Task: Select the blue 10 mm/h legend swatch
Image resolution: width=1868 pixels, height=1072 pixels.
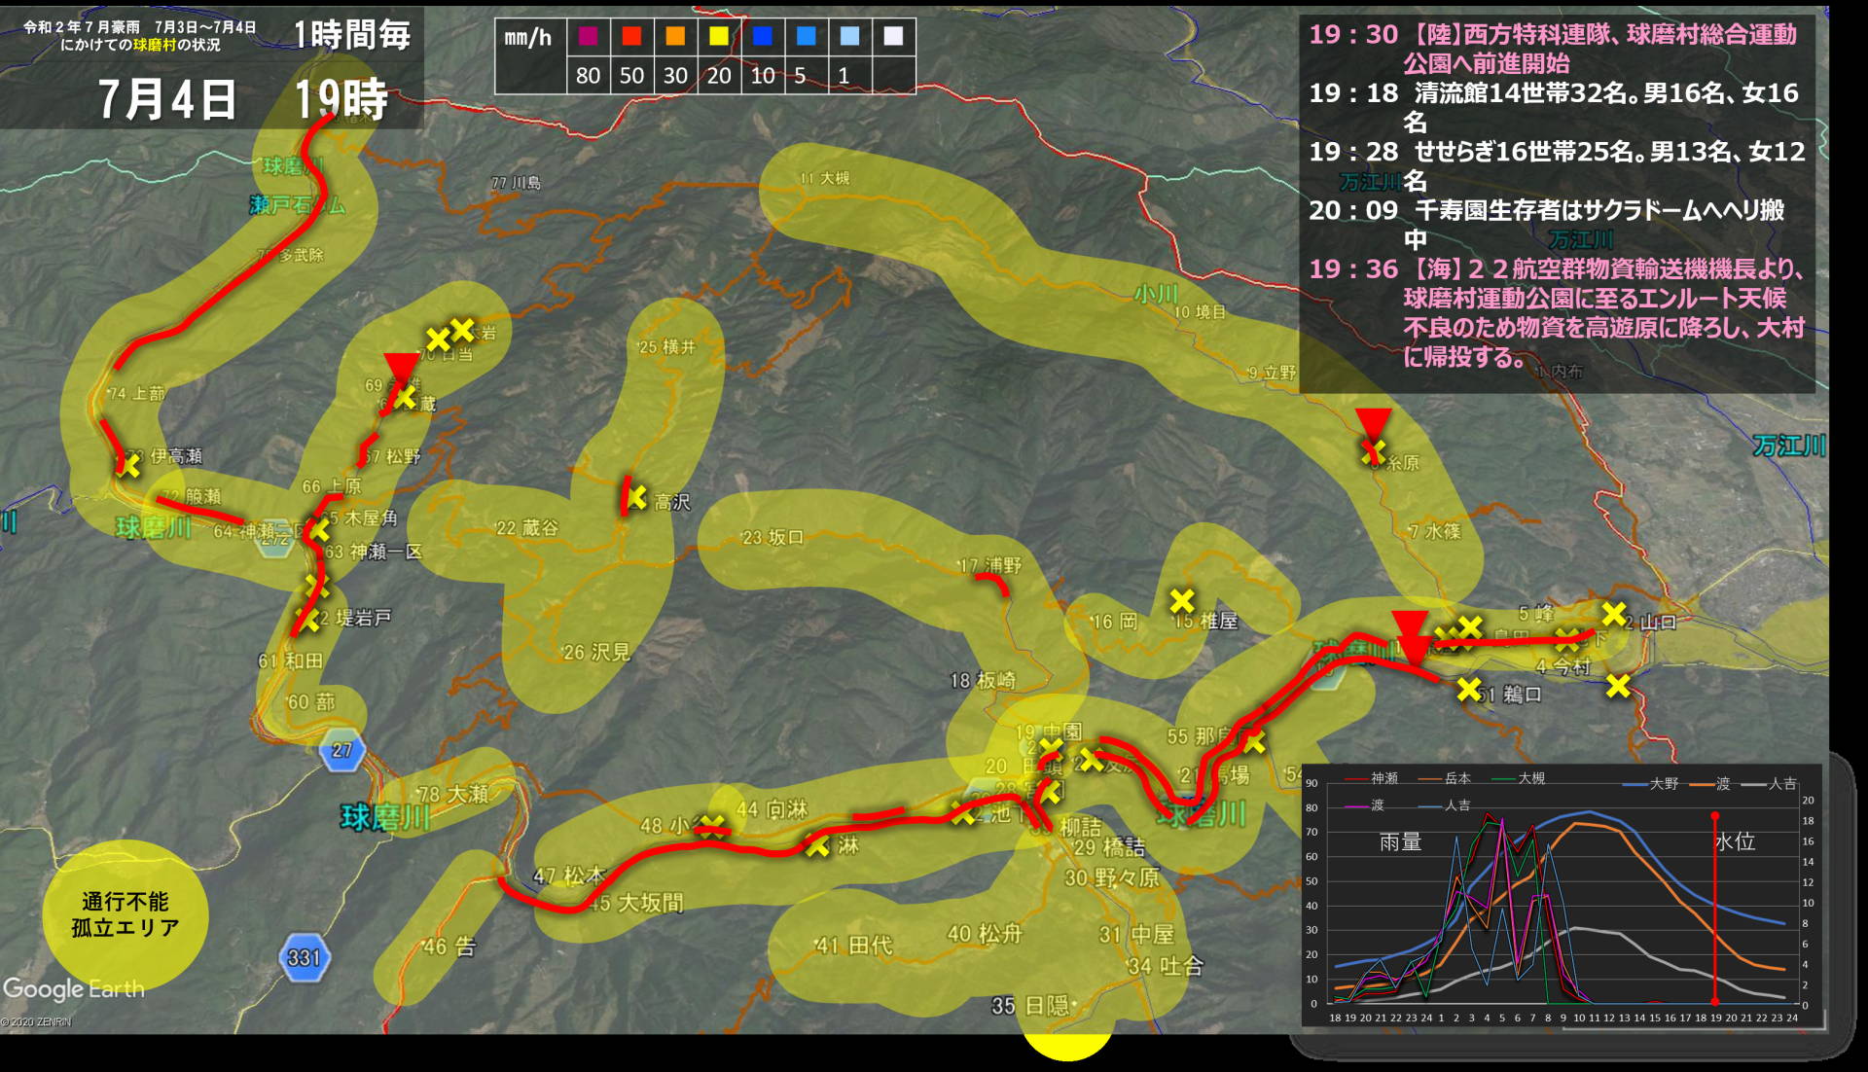Action: (x=763, y=37)
